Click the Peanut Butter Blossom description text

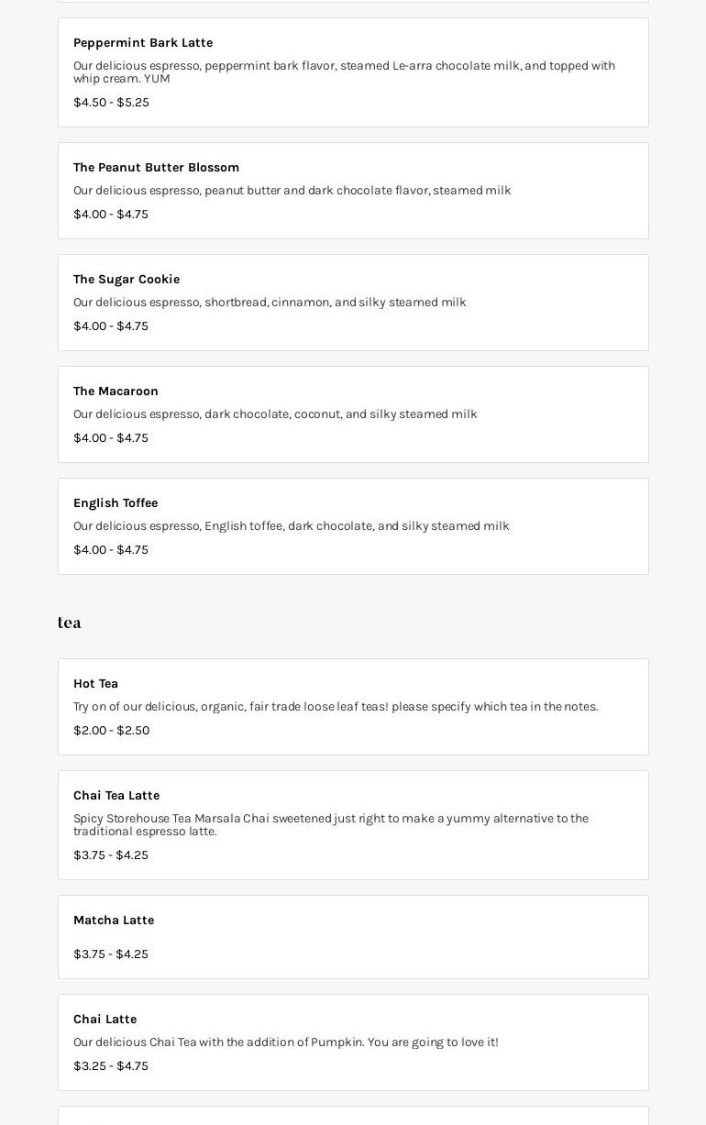[292, 191]
